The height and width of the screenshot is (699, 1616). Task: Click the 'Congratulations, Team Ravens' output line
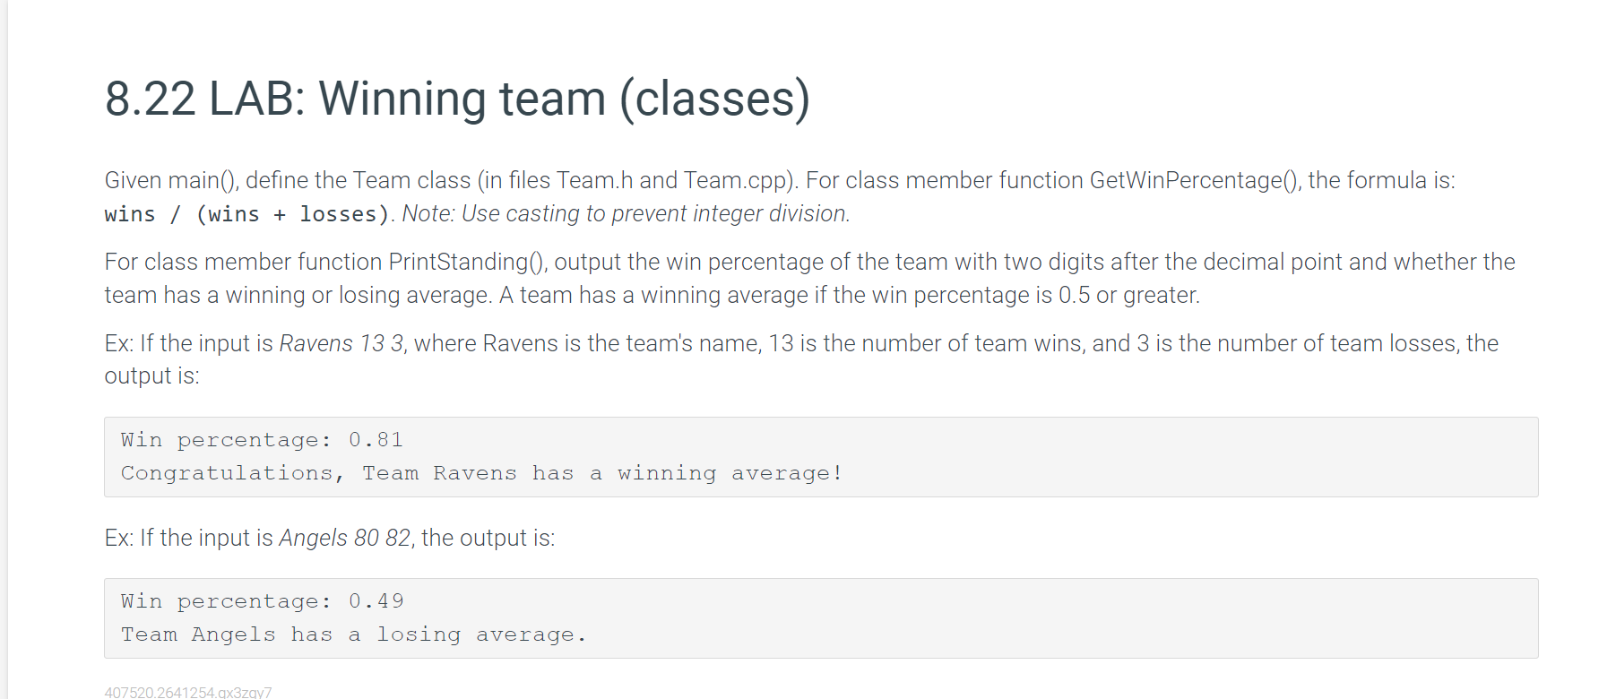pos(481,473)
